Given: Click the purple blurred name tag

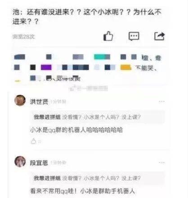Looking at the screenshot, I should pos(46,67).
